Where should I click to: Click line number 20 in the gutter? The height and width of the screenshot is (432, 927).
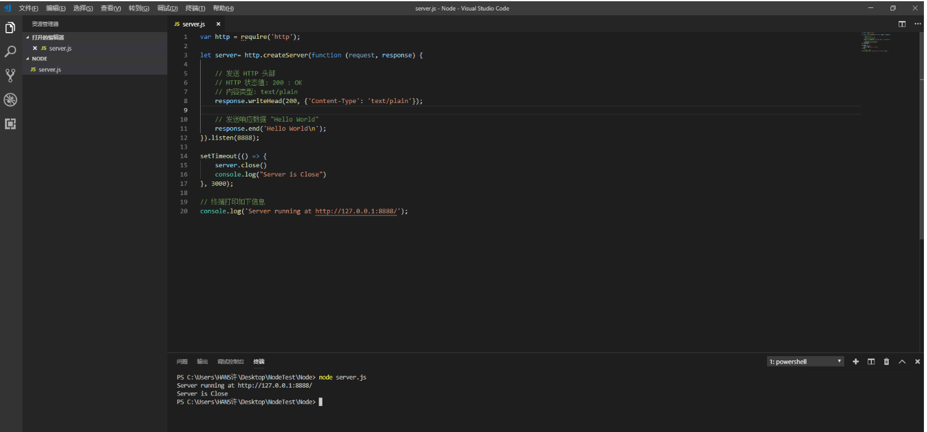click(184, 211)
